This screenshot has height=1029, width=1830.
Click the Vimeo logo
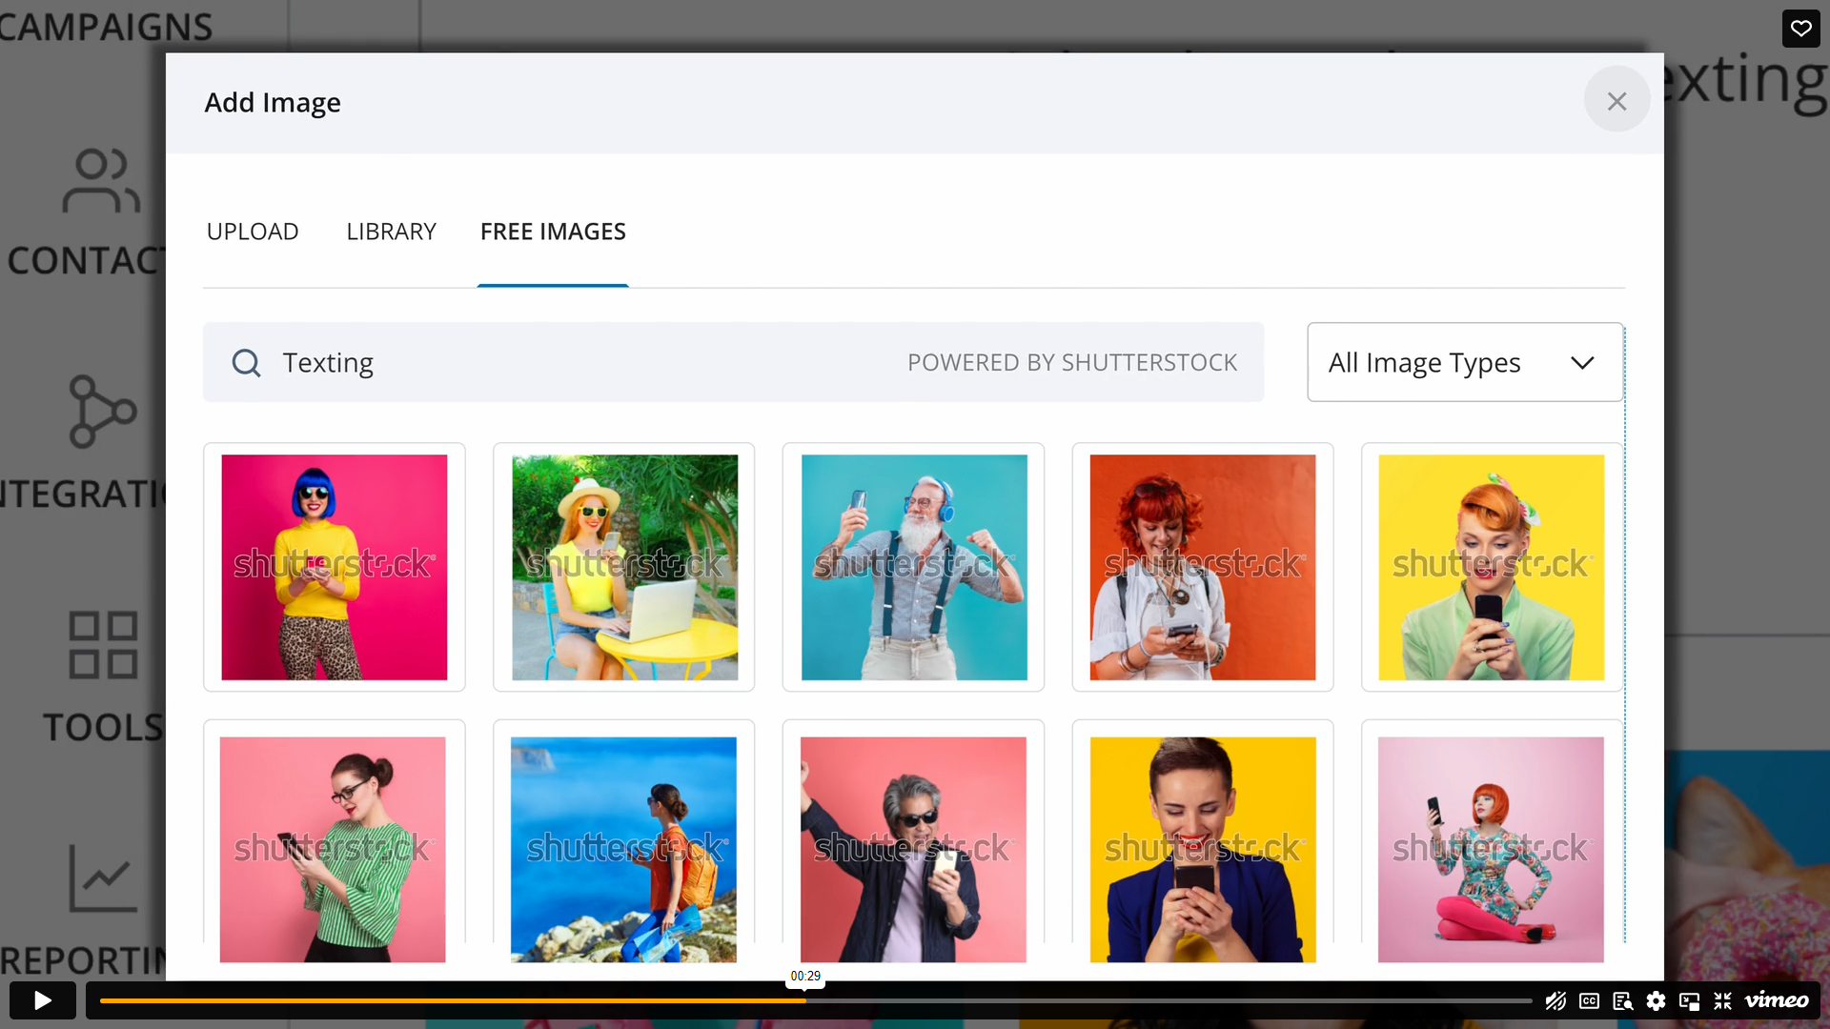point(1777,1000)
